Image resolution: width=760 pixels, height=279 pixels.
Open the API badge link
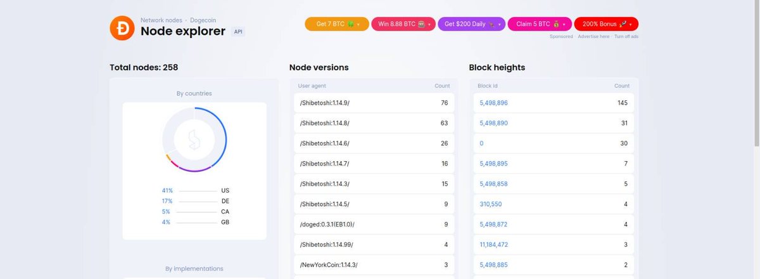(x=238, y=31)
